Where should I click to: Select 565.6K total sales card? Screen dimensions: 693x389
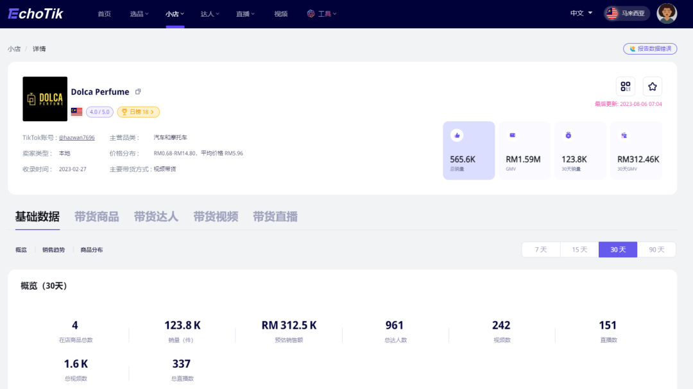coord(468,150)
